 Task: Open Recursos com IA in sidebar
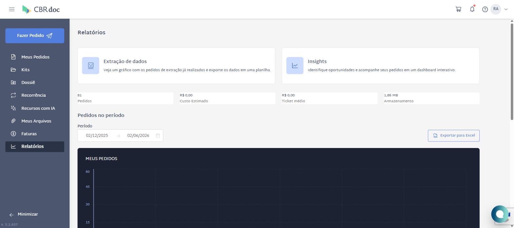[35, 108]
